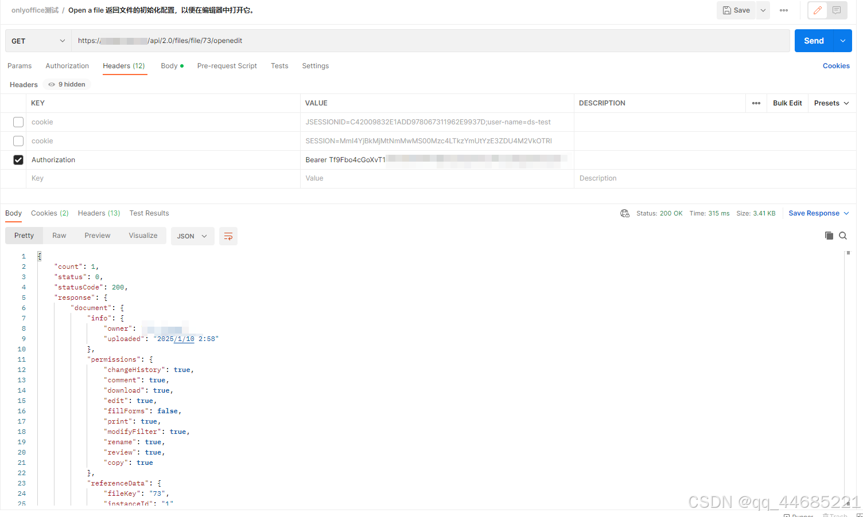
Task: Open the Pre-request Script tab
Action: coord(227,66)
